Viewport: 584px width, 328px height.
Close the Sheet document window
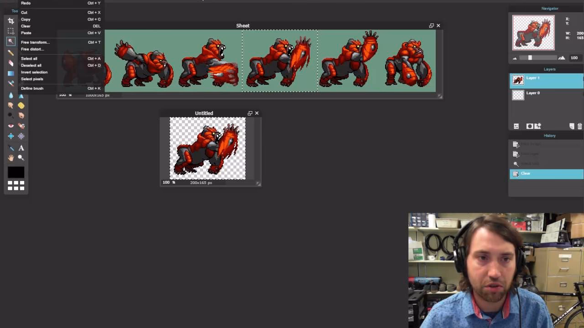tap(438, 26)
